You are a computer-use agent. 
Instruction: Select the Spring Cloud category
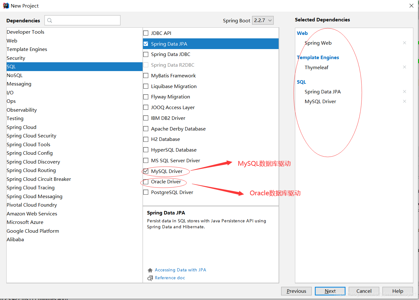pyautogui.click(x=74, y=127)
